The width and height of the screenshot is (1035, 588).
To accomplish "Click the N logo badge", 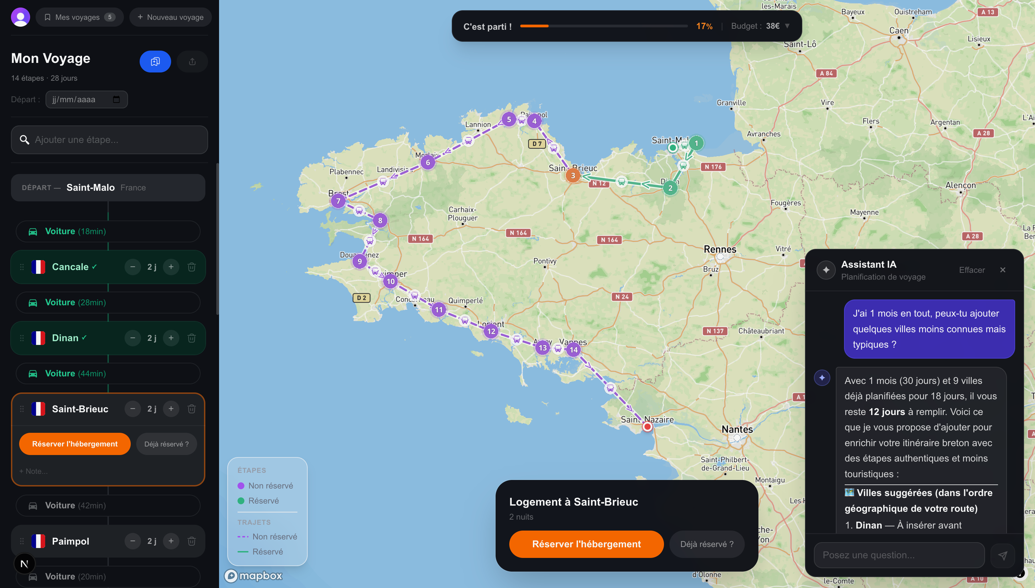I will [24, 564].
